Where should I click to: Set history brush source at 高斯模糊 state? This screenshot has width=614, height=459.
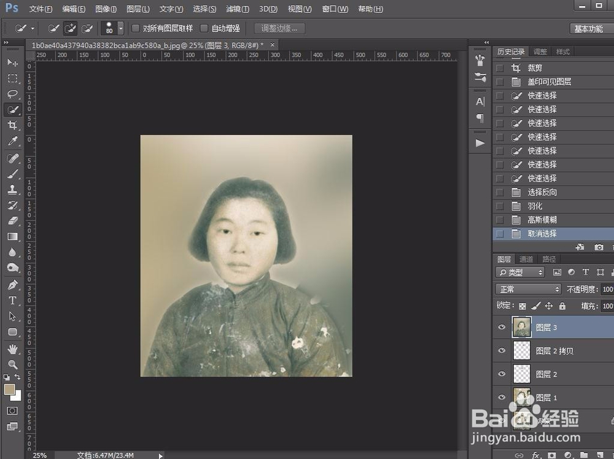click(x=500, y=220)
